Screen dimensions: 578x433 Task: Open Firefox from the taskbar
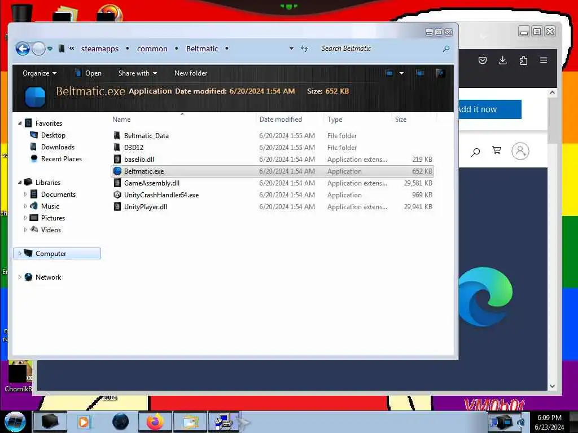pyautogui.click(x=155, y=422)
